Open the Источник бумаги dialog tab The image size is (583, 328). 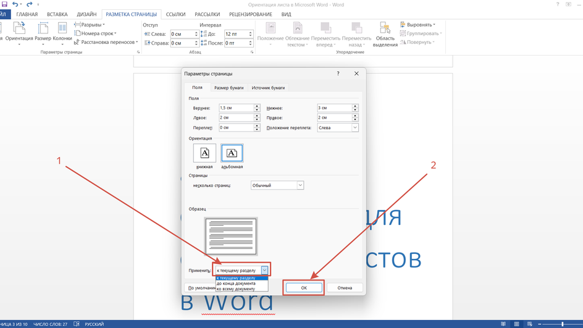(268, 88)
